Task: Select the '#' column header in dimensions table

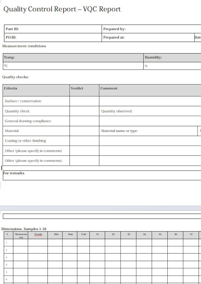Action: pos(9,235)
